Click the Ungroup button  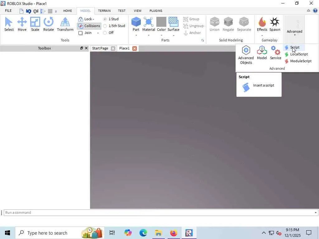click(193, 26)
